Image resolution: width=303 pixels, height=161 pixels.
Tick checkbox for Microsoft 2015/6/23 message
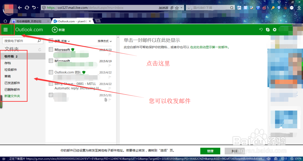51,50
